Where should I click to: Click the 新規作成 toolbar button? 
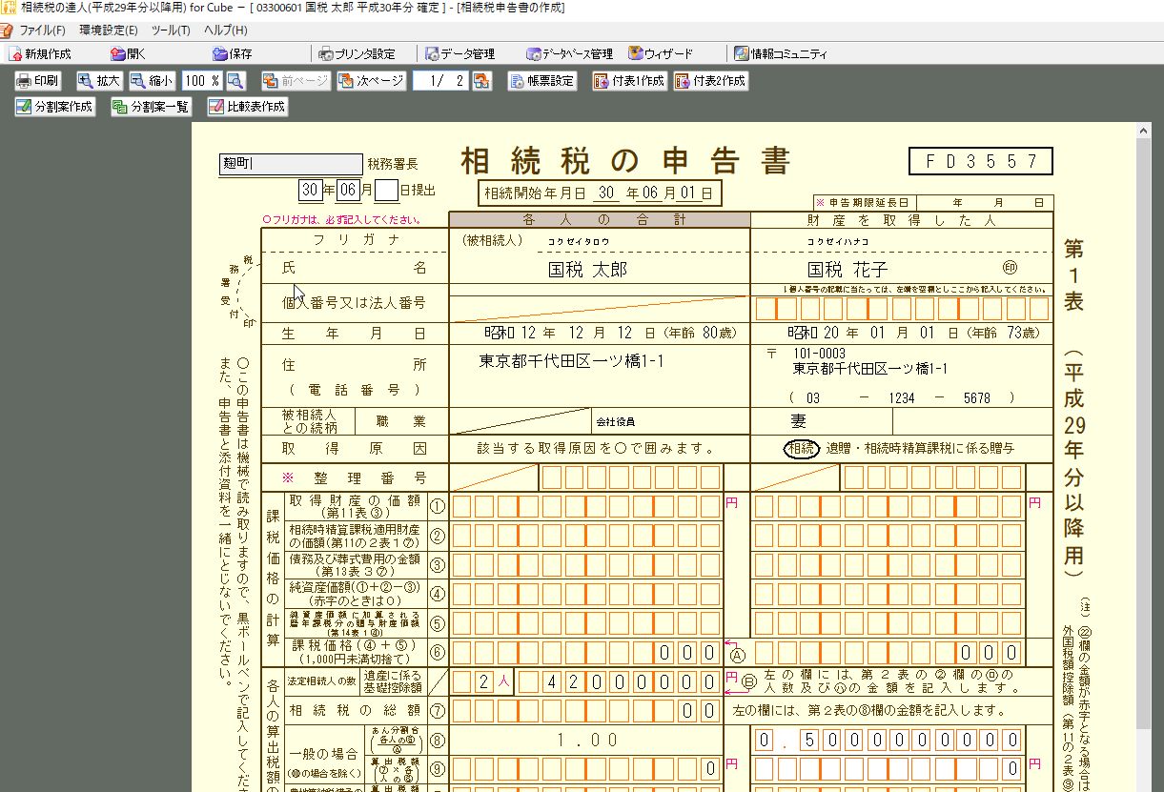click(40, 54)
